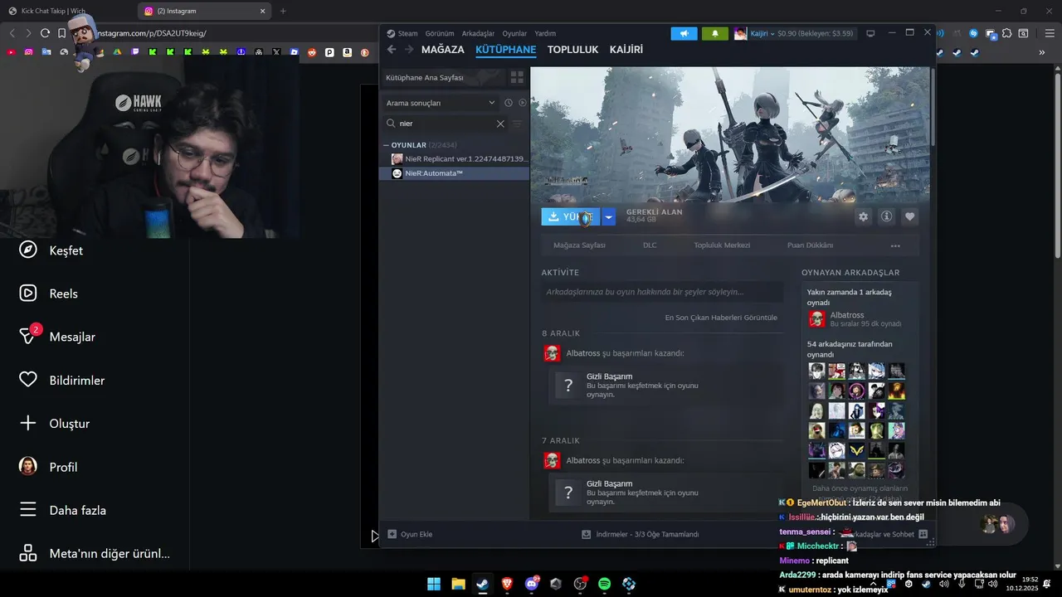
Task: Open Topluluk Merkezi link
Action: point(722,245)
